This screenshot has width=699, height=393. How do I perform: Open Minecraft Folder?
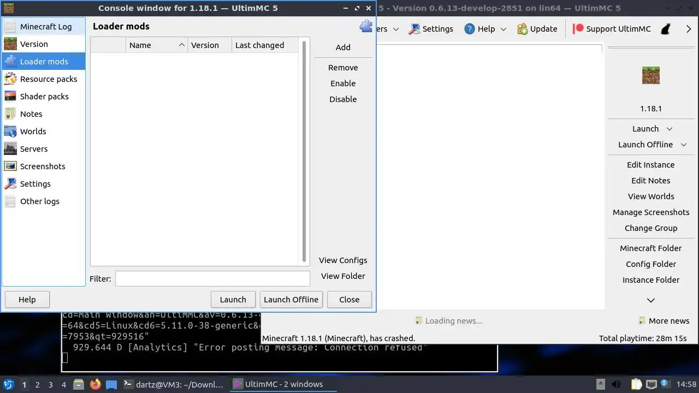click(x=651, y=248)
